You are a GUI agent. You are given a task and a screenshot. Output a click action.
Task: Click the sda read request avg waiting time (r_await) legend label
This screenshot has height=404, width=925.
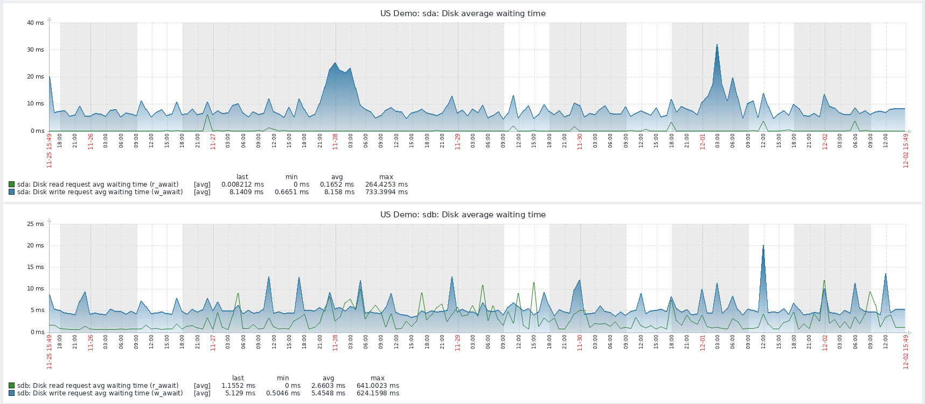(x=98, y=185)
